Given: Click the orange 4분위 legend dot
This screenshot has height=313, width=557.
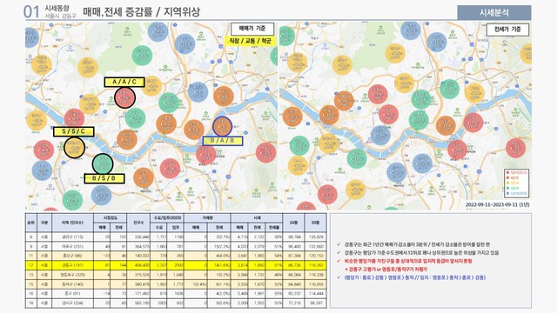Looking at the screenshot, I should [x=508, y=177].
